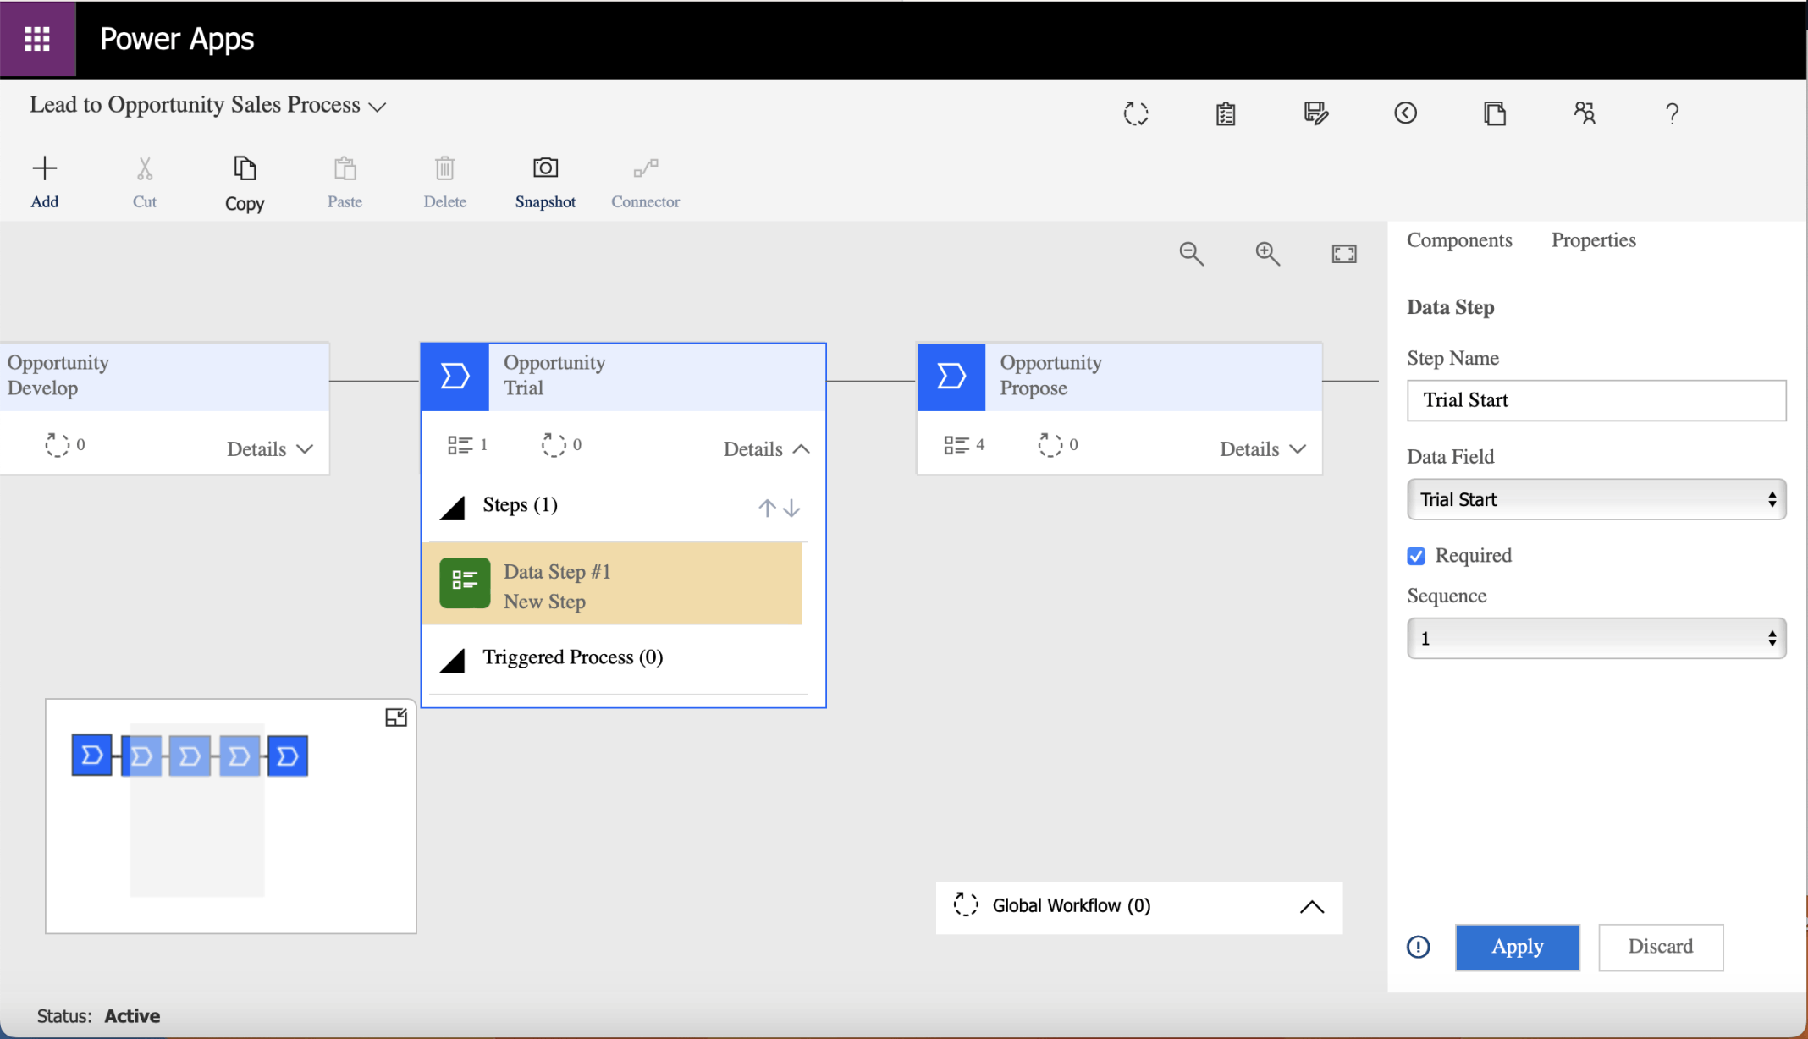Image resolution: width=1808 pixels, height=1039 pixels.
Task: Switch to the Properties tab
Action: pyautogui.click(x=1593, y=240)
